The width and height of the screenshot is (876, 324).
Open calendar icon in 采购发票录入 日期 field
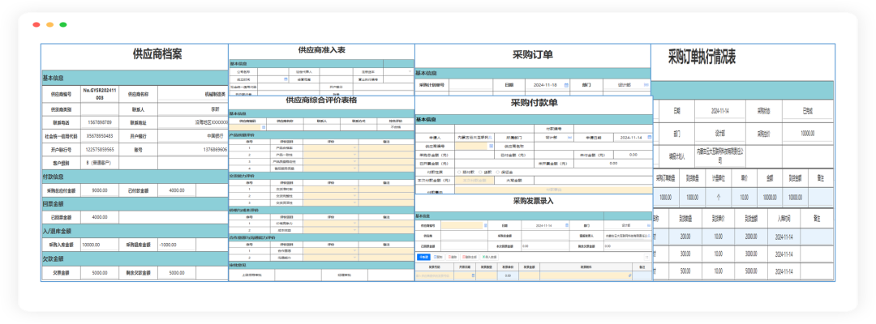pyautogui.click(x=567, y=225)
